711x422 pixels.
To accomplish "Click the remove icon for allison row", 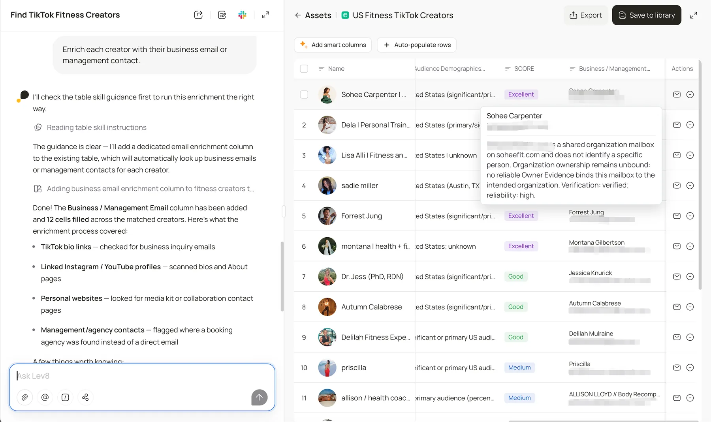I will [690, 398].
